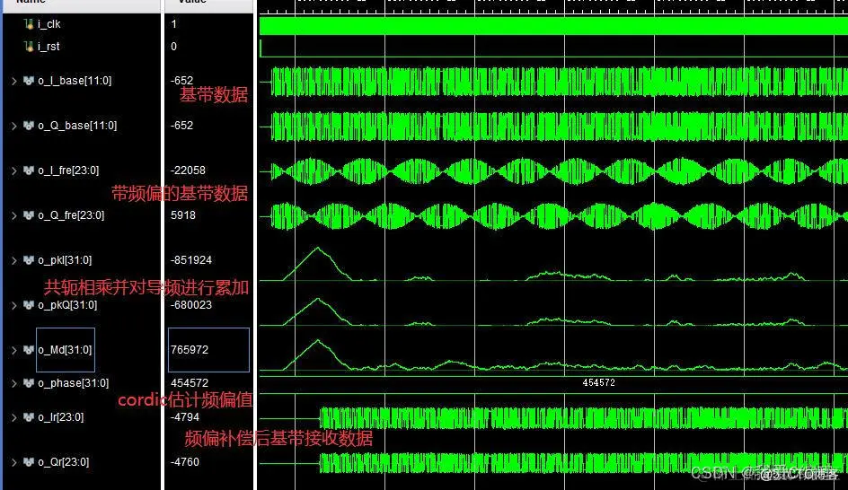Click the o_I_fre bus icon
848x490 pixels.
[x=29, y=171]
